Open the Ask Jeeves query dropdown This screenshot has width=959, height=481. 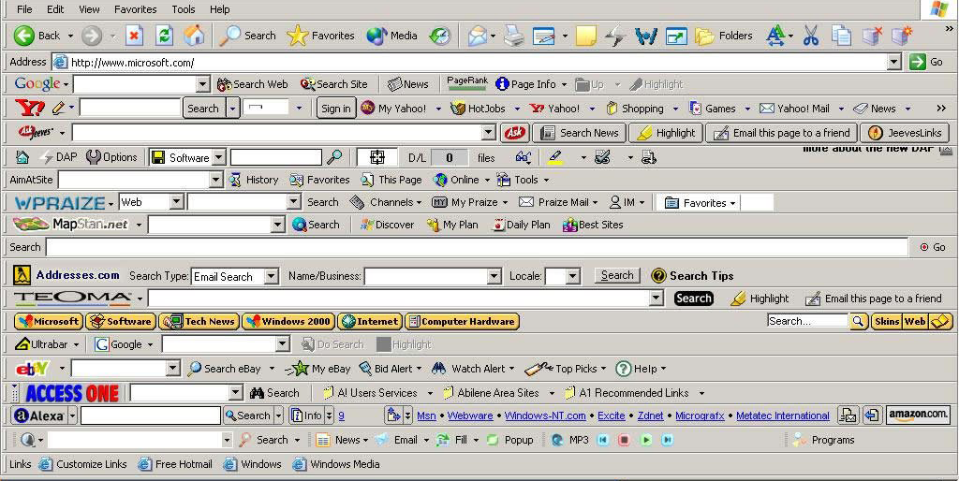(488, 133)
